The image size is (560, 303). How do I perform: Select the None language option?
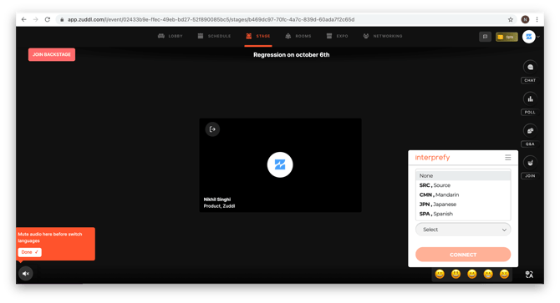click(x=463, y=176)
